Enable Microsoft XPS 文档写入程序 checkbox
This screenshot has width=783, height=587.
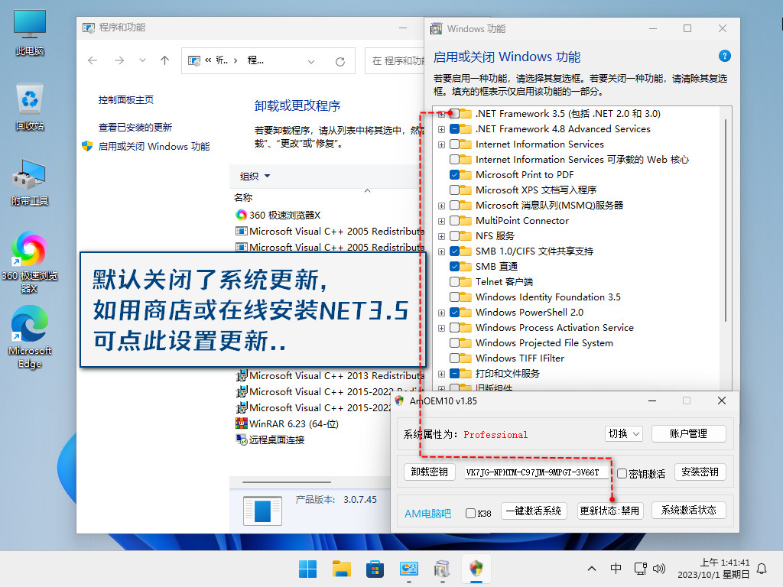coord(454,190)
